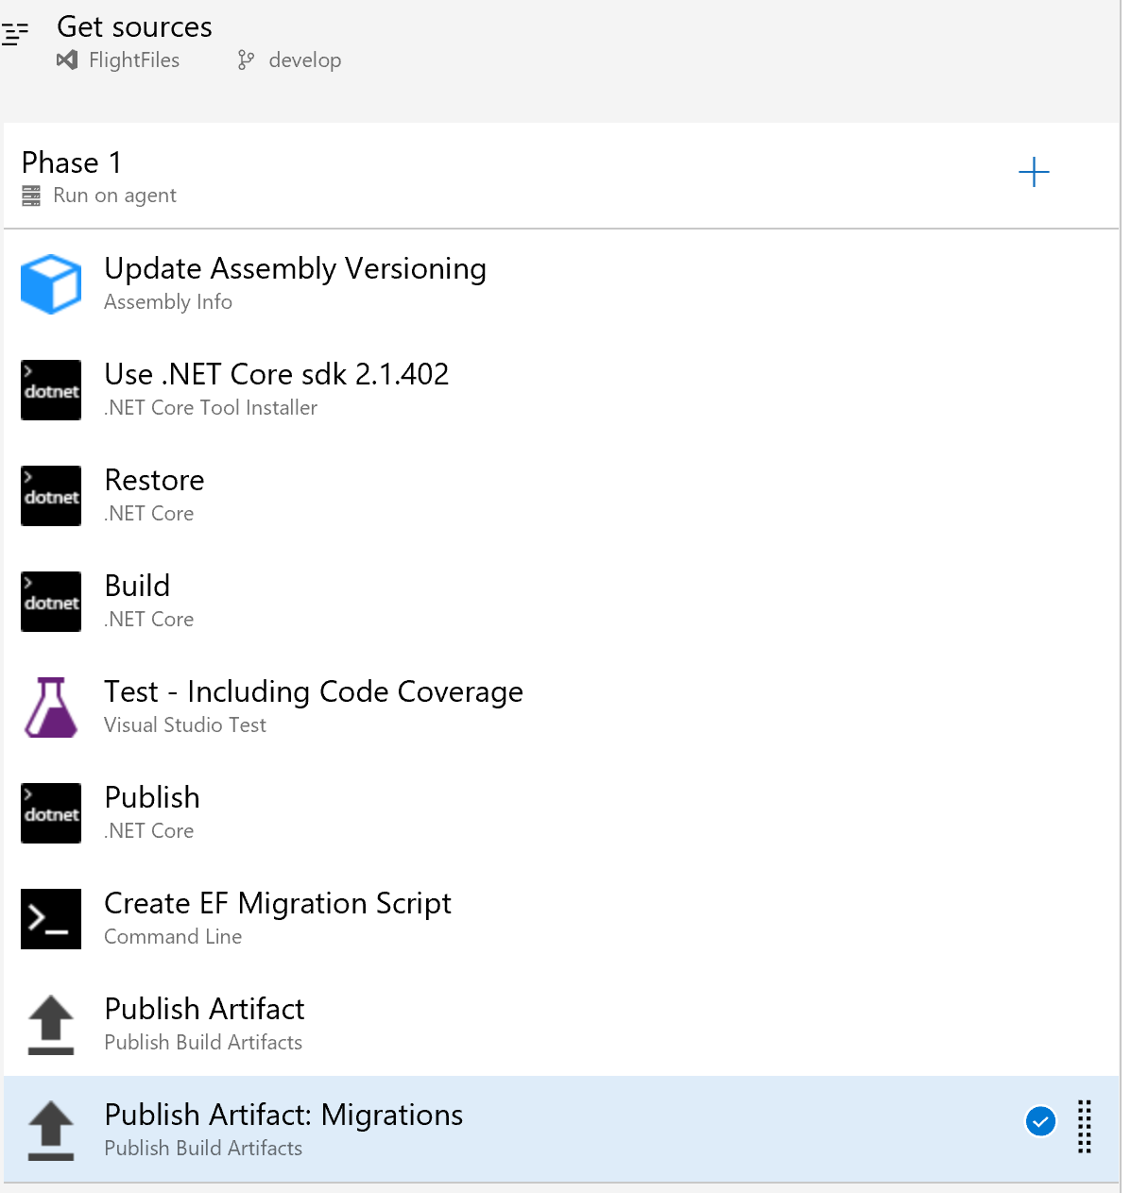Select the purple flask Visual Studio Test icon
Image resolution: width=1131 pixels, height=1193 pixels.
(51, 707)
